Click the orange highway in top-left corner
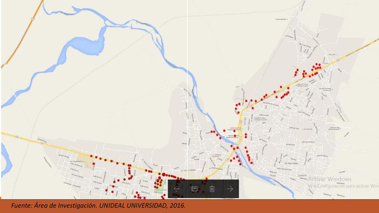Screen dimensions: 379x213 tap(22, 34)
